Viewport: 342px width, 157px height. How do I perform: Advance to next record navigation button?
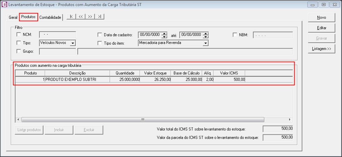click(x=90, y=16)
